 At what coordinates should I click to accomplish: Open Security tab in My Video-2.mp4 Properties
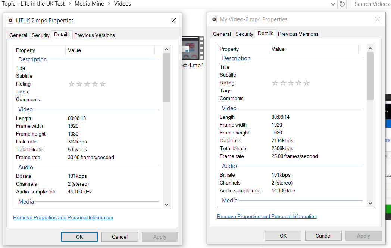tap(244, 34)
